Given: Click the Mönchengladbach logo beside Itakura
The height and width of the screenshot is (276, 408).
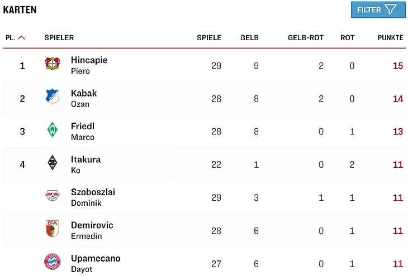Looking at the screenshot, I should (53, 163).
